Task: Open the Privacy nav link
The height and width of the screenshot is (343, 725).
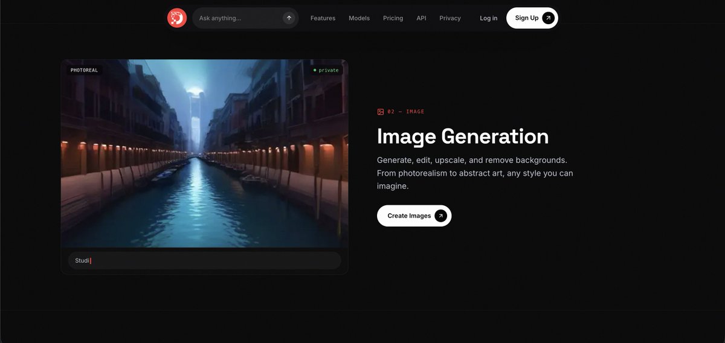Action: (x=450, y=18)
